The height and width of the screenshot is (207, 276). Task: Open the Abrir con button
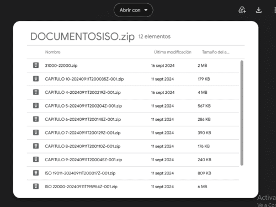click(134, 10)
